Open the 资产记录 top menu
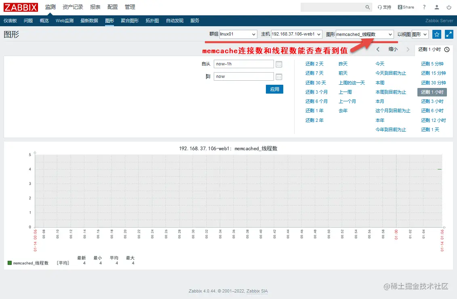 (x=73, y=7)
